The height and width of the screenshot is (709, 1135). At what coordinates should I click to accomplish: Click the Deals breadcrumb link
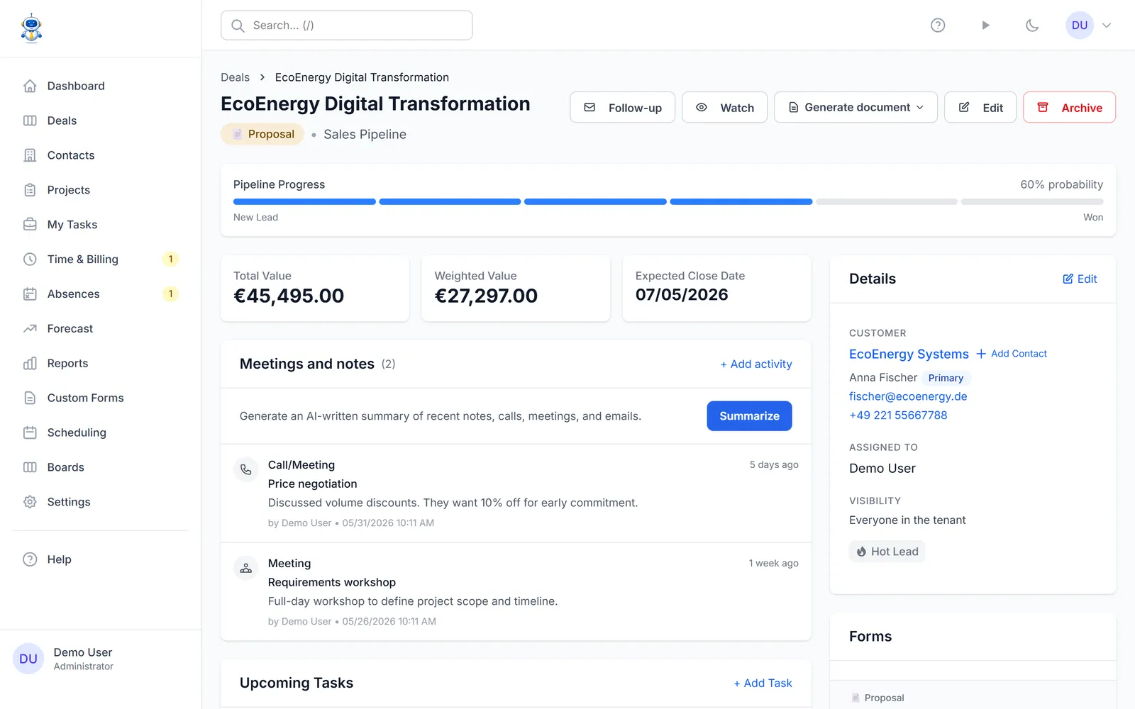pyautogui.click(x=235, y=77)
